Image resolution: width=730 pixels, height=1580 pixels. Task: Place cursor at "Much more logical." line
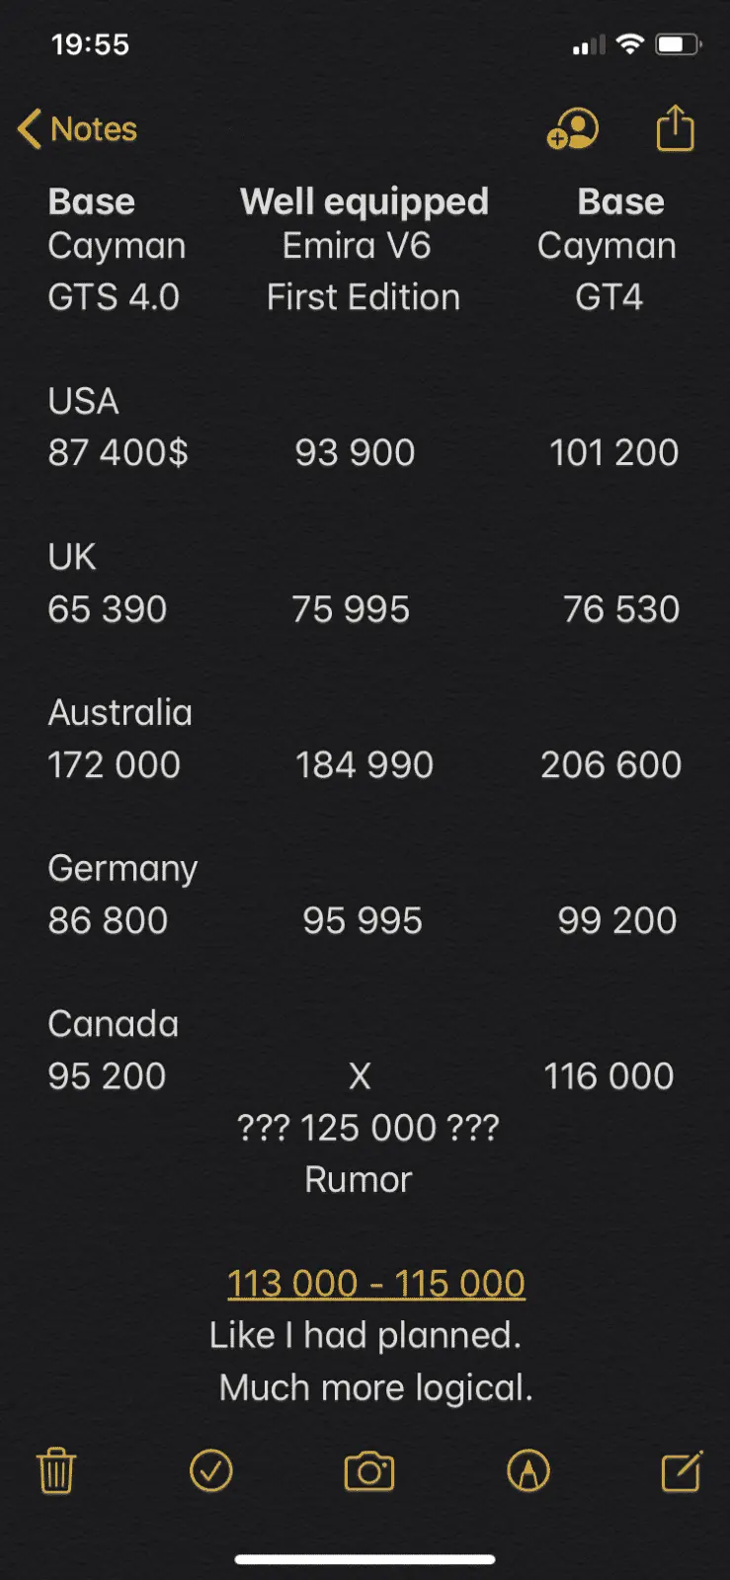click(375, 1387)
